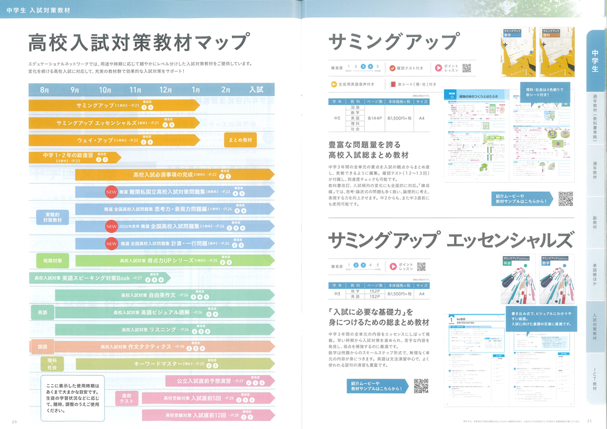
Task: Click the red sheet icon beside 赤シート(理・社)付き
Action: click(393, 84)
